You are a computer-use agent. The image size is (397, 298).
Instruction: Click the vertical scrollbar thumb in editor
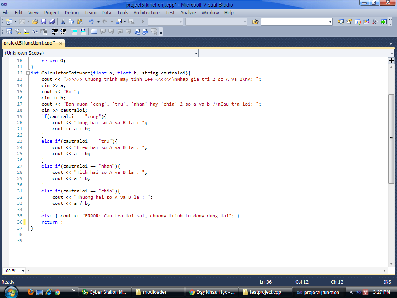(391, 139)
